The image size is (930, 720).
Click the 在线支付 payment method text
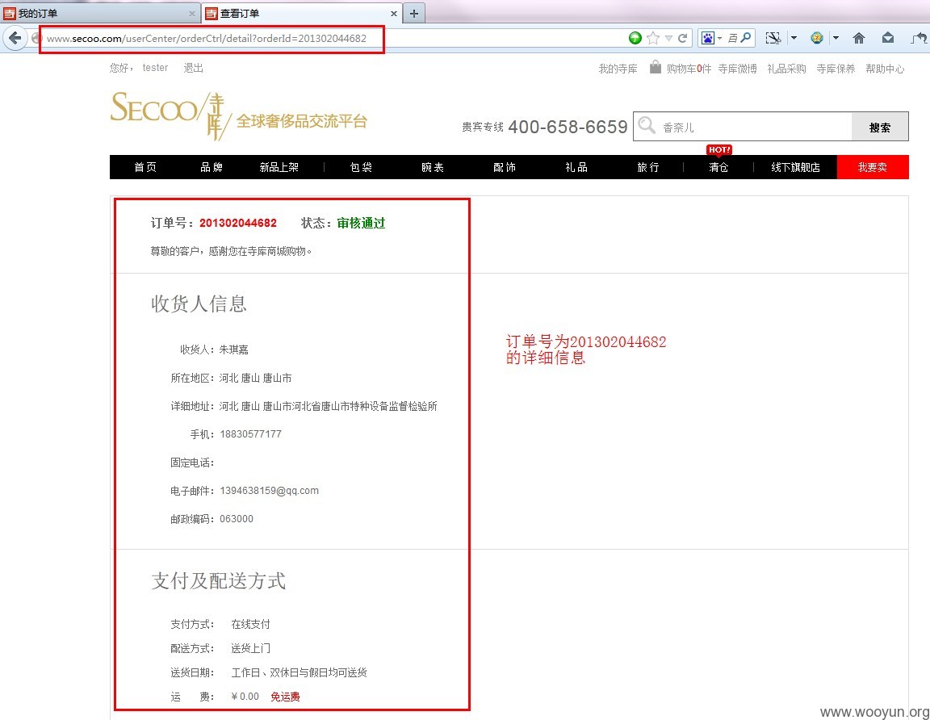click(x=250, y=624)
